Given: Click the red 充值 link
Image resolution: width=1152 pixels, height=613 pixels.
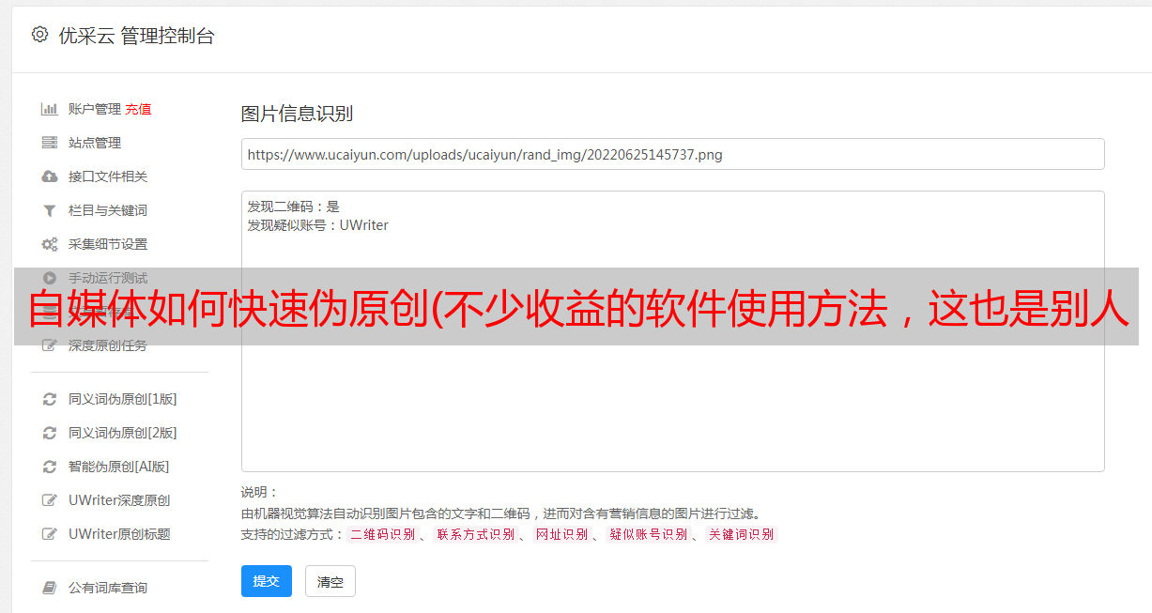Looking at the screenshot, I should click(138, 109).
